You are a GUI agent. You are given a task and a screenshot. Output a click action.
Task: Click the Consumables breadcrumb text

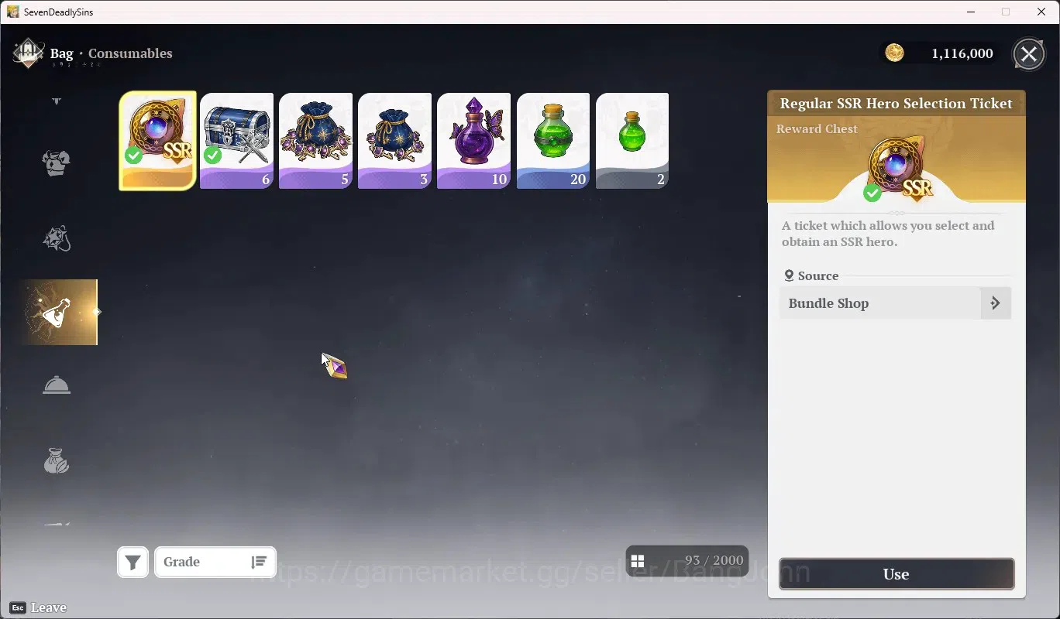click(x=130, y=53)
